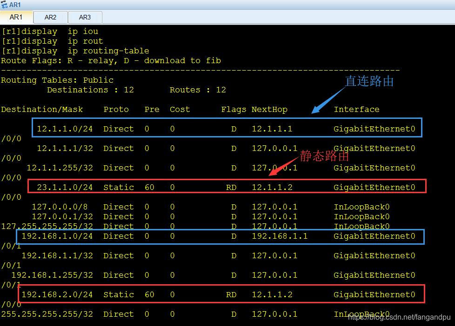455x326 pixels.
Task: Click the Interface column header
Action: (x=357, y=110)
